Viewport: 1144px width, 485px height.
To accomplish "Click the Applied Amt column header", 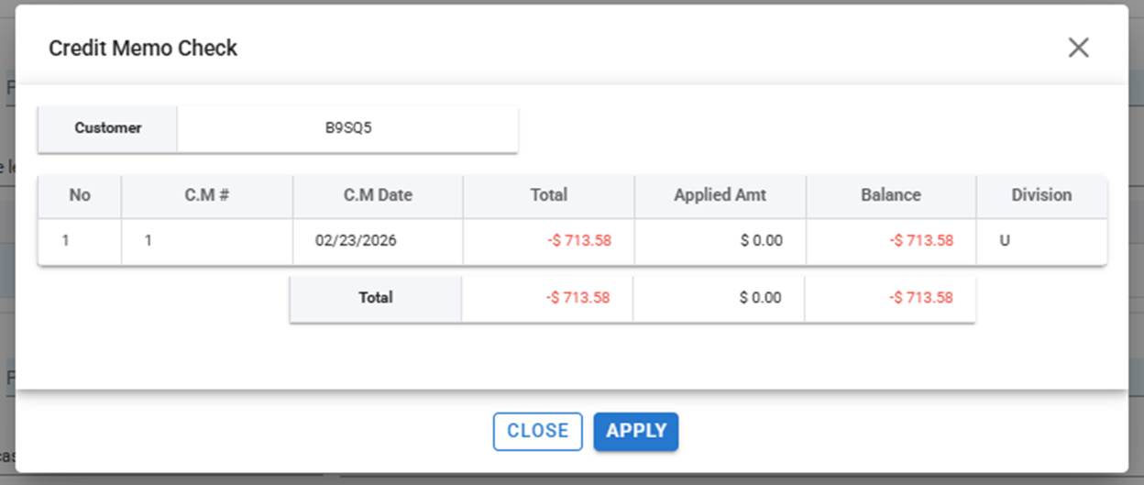I will point(720,194).
